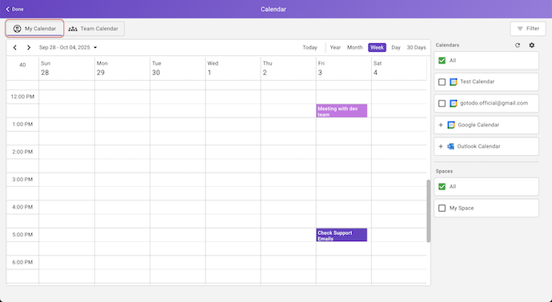Click the Team Calendar group icon
Image resolution: width=552 pixels, height=302 pixels.
coord(73,29)
